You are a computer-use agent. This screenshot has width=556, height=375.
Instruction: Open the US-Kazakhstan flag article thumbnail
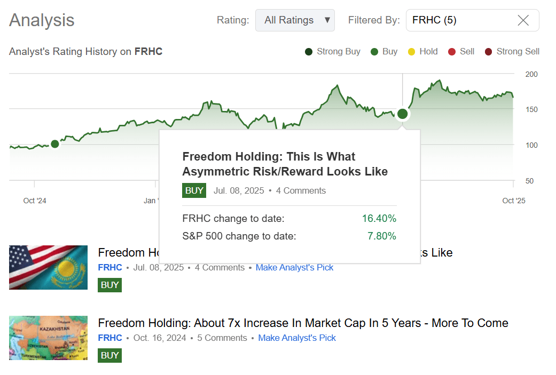coord(48,267)
